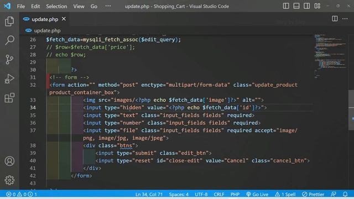Open the Accounts menu icon
Image resolution: width=354 pixels, height=199 pixels.
coord(9,161)
